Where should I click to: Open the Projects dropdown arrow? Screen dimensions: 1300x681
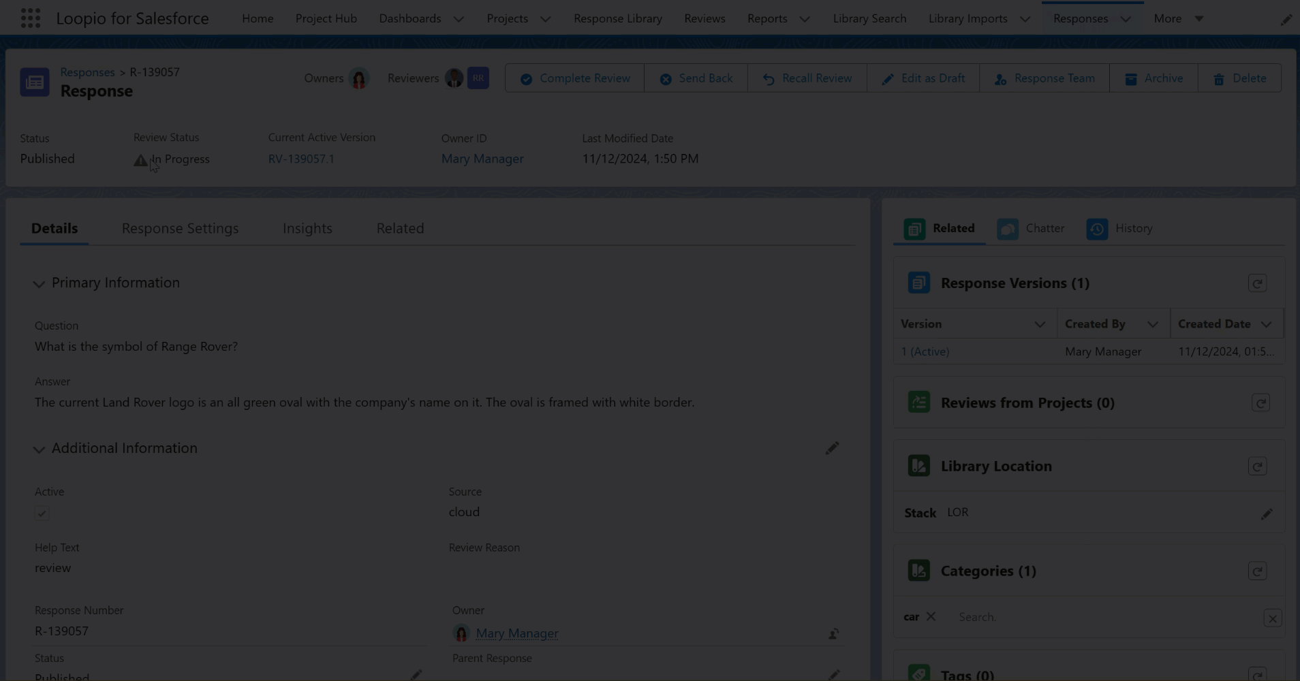point(545,19)
